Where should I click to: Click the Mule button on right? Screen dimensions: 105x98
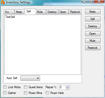(x=93, y=41)
